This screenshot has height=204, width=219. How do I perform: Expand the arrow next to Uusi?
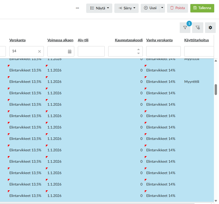[162, 8]
